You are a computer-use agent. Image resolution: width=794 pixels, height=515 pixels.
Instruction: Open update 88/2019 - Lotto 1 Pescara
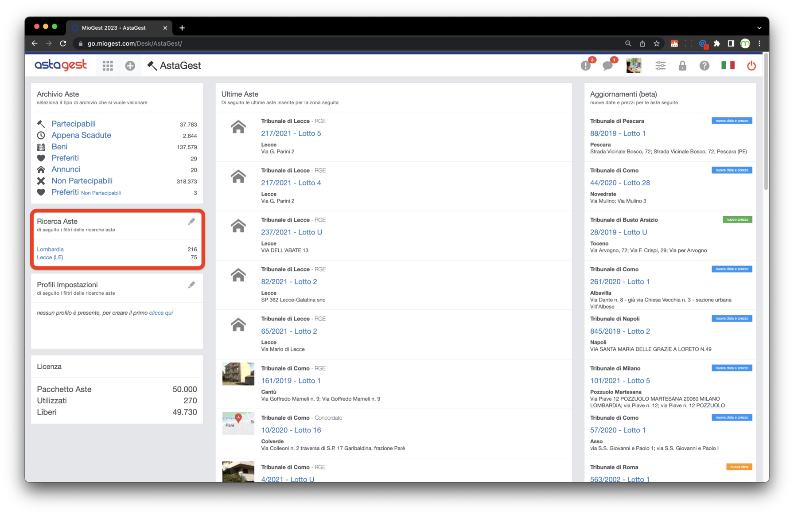pyautogui.click(x=618, y=133)
